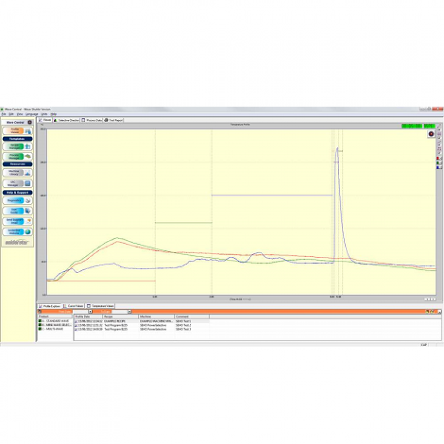The height and width of the screenshot is (444, 444).
Task: Select the Cursor Values bottom tab
Action: [73, 306]
